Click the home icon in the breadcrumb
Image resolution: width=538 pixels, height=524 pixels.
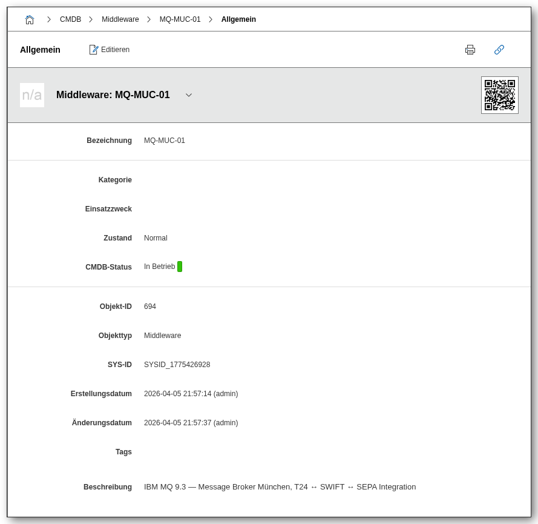[x=30, y=19]
